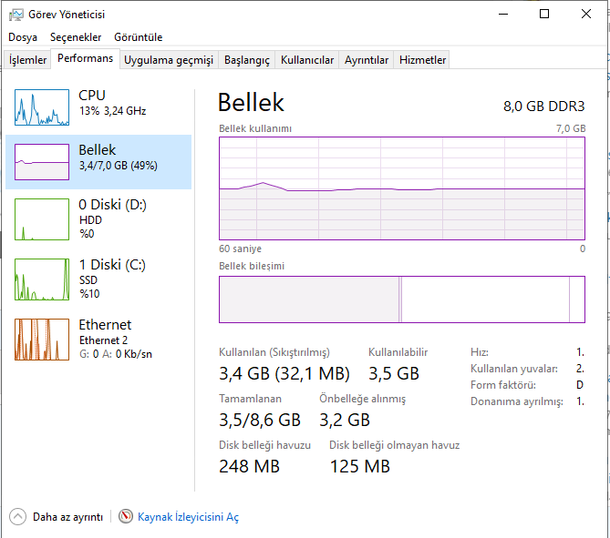Open the Seçenekler menu
Screen dimensions: 610x538
tap(76, 37)
